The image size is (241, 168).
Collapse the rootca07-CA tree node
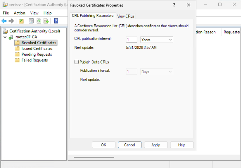tap(5, 37)
